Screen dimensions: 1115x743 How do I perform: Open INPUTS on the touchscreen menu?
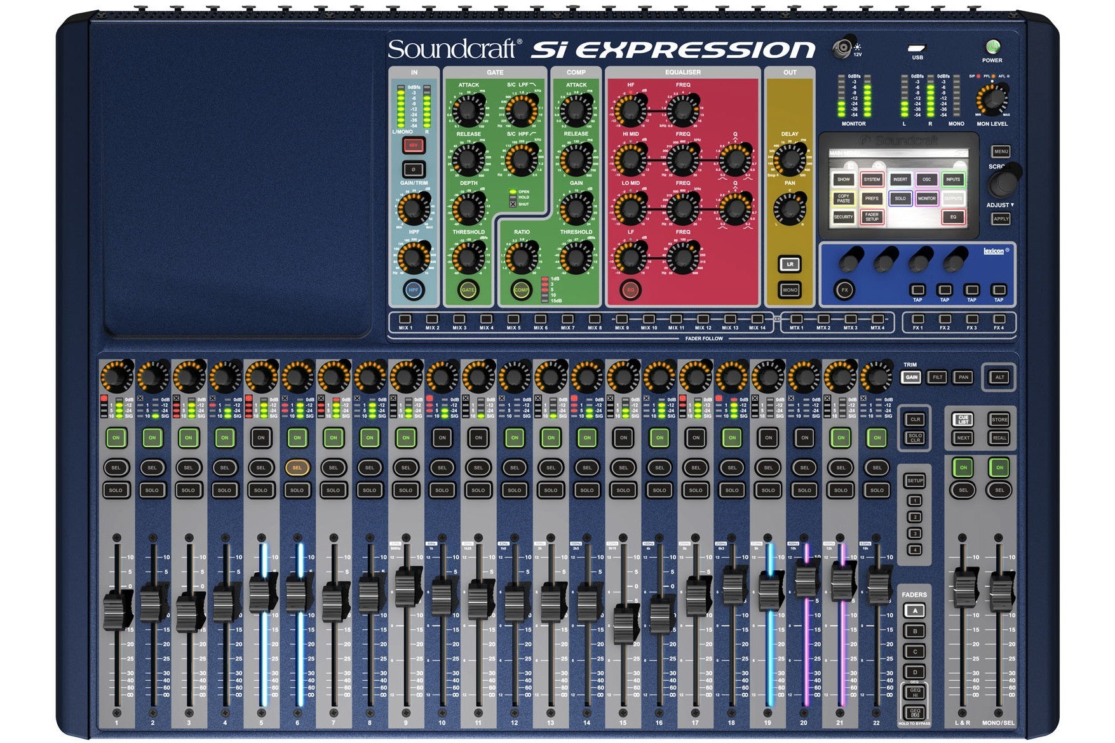[x=953, y=180]
